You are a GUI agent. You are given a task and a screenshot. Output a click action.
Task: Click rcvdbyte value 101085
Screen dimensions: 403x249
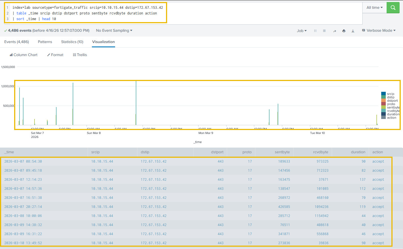click(322, 189)
